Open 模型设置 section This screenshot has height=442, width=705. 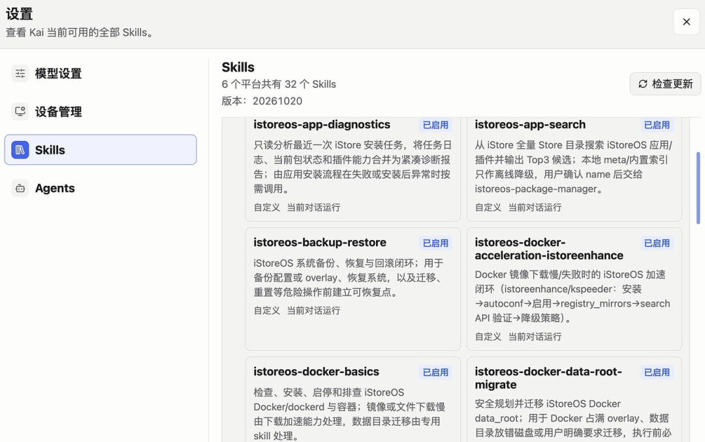101,73
